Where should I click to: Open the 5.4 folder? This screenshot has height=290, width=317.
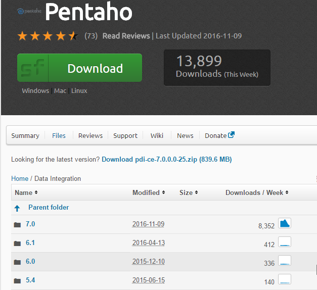point(30,280)
